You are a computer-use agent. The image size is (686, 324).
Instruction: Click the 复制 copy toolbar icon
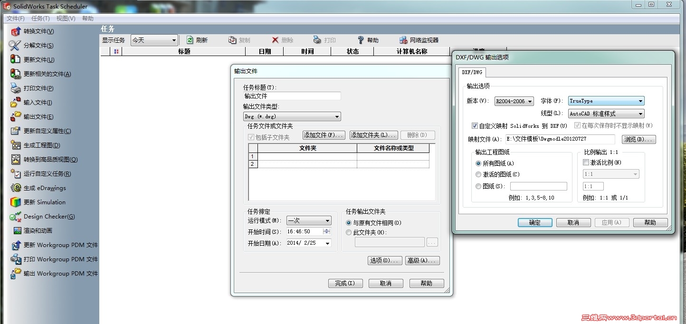coord(232,40)
